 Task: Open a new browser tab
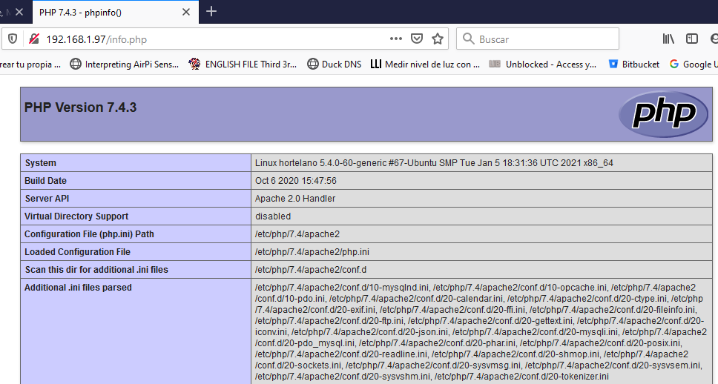pos(211,12)
